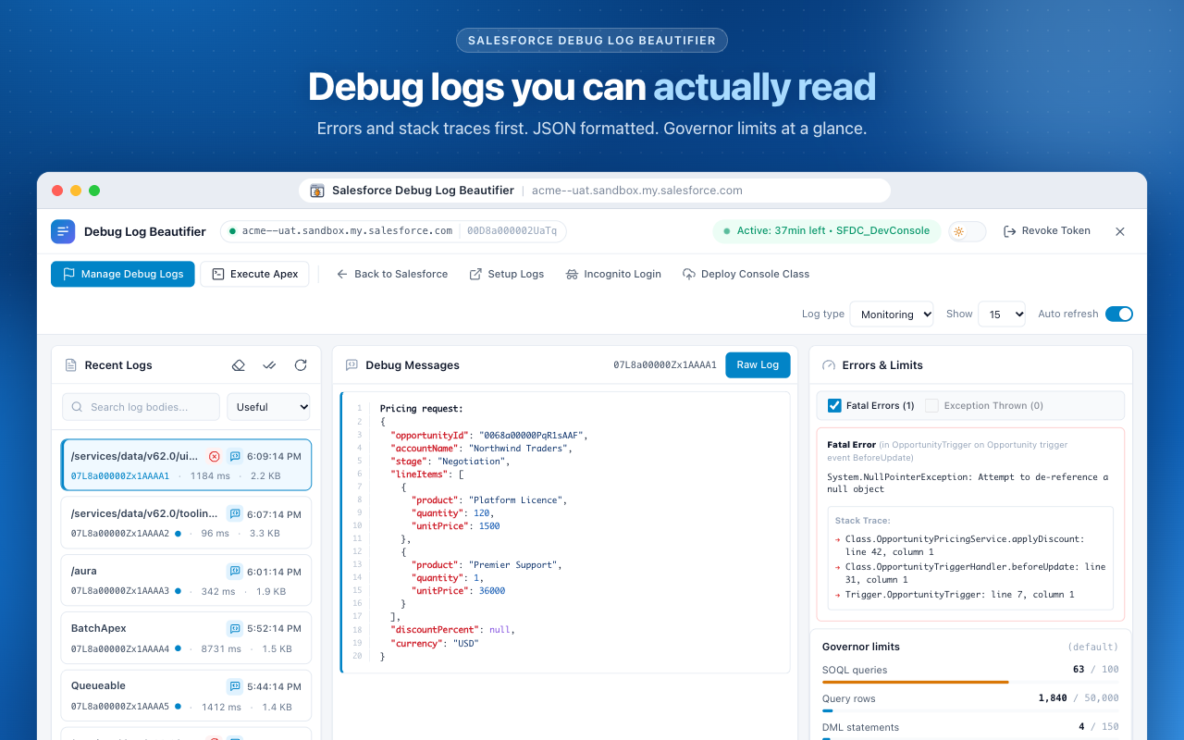Click the message icon on the 6:07:14 PM log
Image resolution: width=1184 pixels, height=740 pixels.
[235, 513]
